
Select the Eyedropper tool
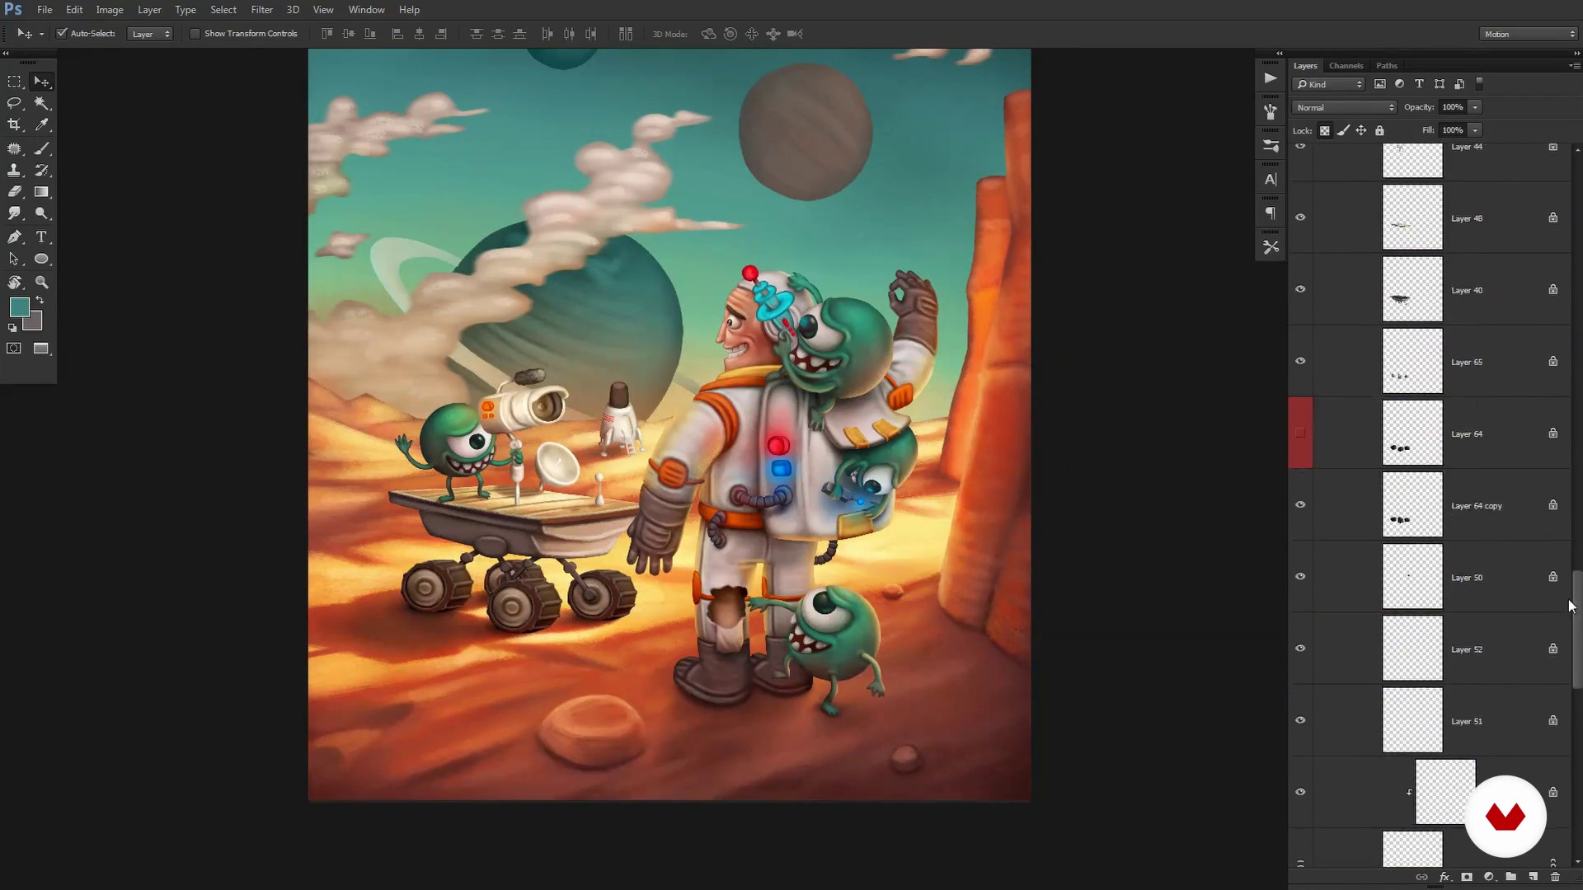coord(41,124)
